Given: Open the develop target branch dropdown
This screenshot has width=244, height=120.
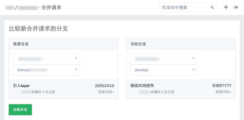Looking at the screenshot, I should click(x=163, y=70).
